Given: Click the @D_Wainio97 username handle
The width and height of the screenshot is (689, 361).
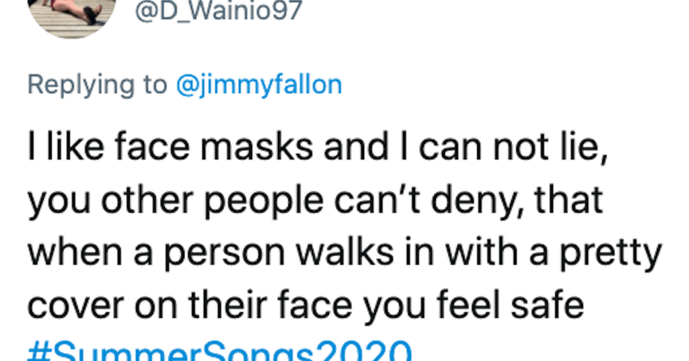Looking at the screenshot, I should (219, 11).
